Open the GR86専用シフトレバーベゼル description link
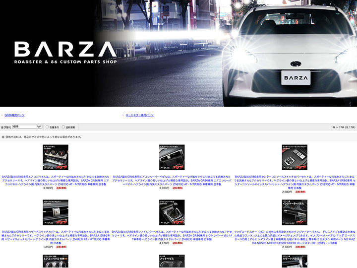 click(172, 235)
